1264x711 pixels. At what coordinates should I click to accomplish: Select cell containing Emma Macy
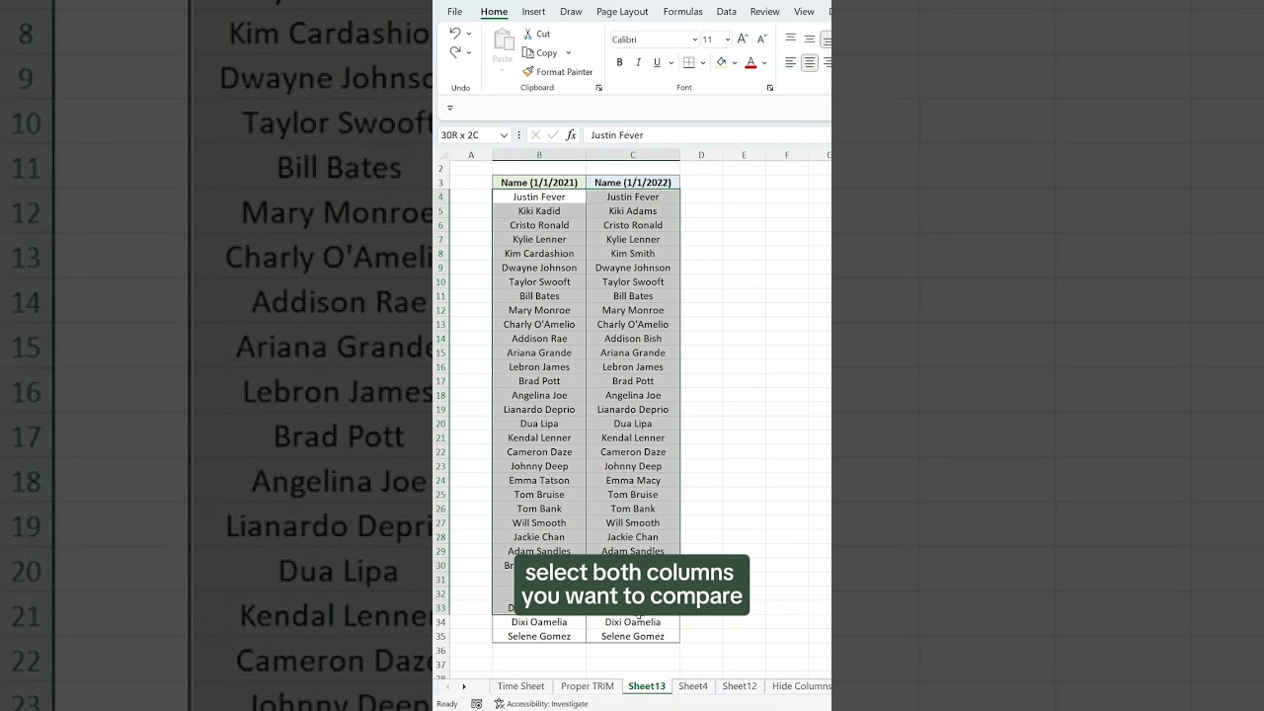coord(633,481)
